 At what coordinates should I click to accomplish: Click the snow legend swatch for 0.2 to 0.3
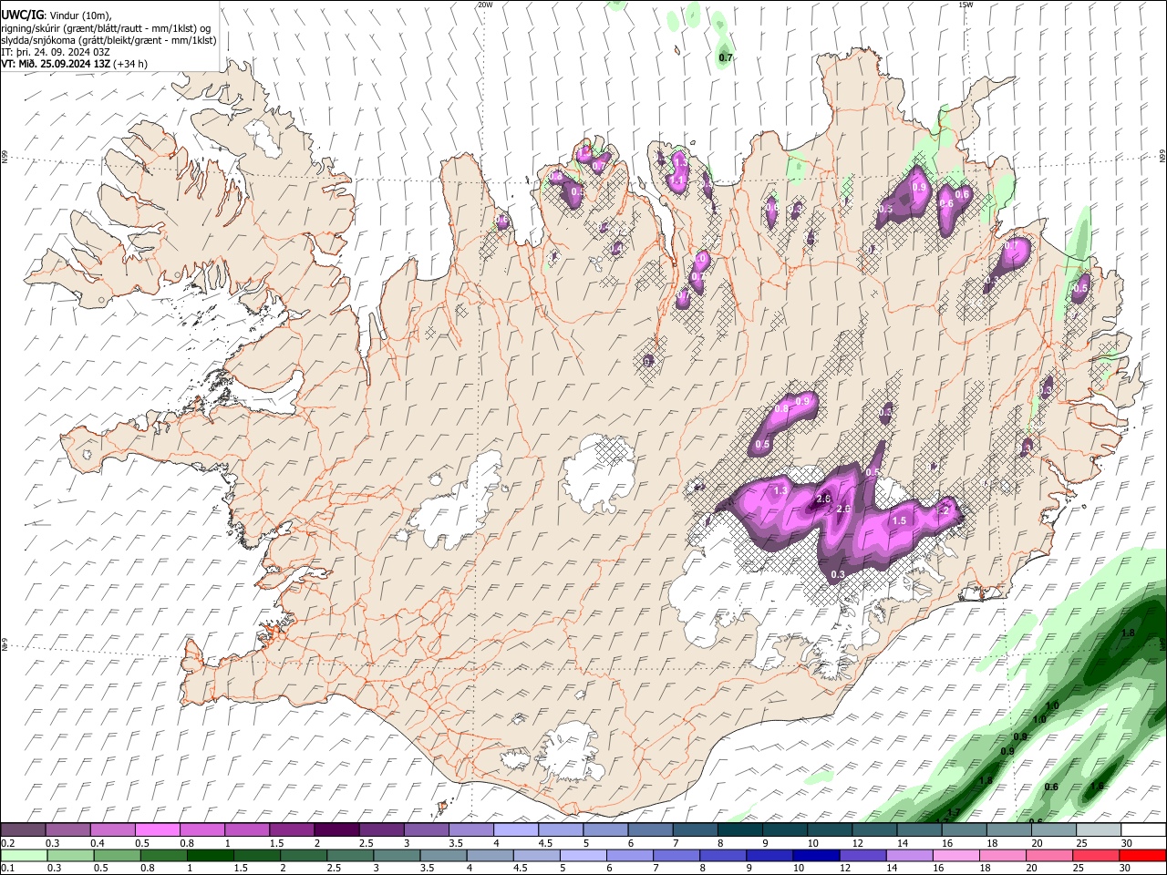point(24,829)
